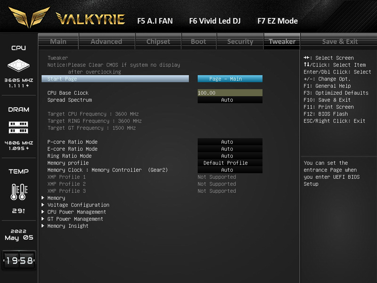The image size is (377, 283).
Task: Click the F3: Optimized Defaults hint
Action: [336, 93]
